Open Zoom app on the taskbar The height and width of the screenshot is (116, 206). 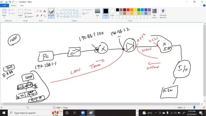(83, 113)
